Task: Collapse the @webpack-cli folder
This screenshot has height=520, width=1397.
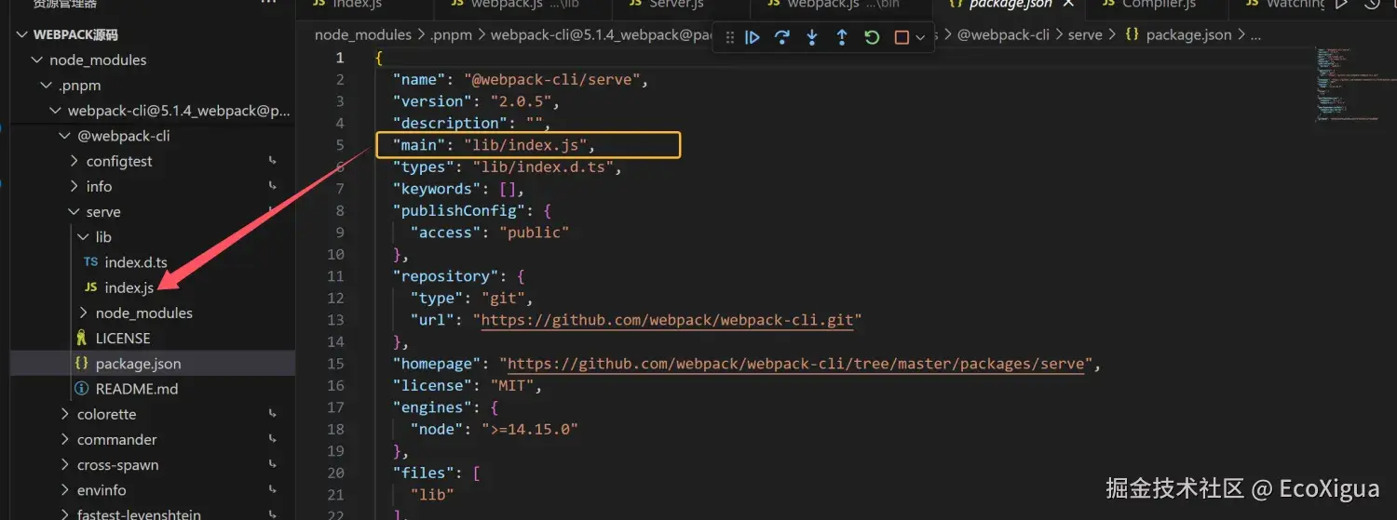Action: pyautogui.click(x=65, y=136)
